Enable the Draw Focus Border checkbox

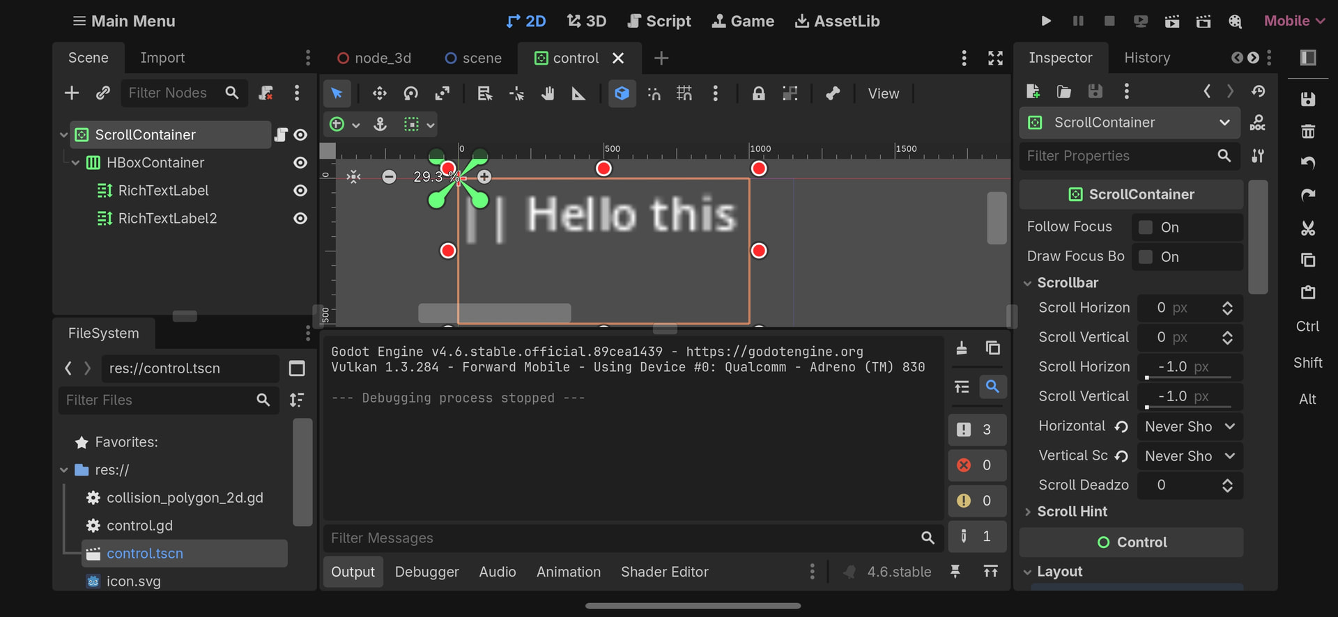pos(1145,257)
